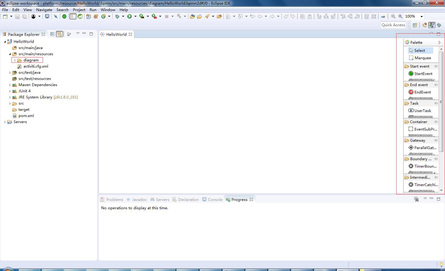This screenshot has width=445, height=271.
Task: Expand the Servers project
Action: click(x=5, y=122)
